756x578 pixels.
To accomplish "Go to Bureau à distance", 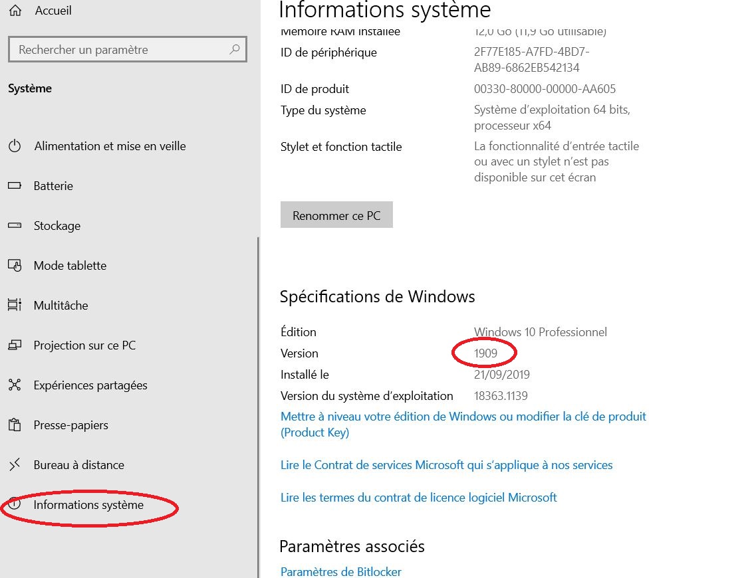I will coord(79,465).
